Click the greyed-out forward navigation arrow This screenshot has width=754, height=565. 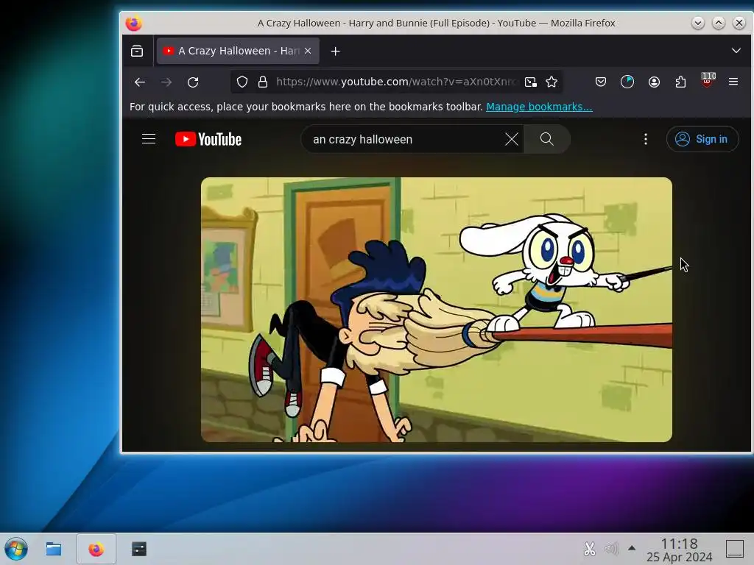166,82
